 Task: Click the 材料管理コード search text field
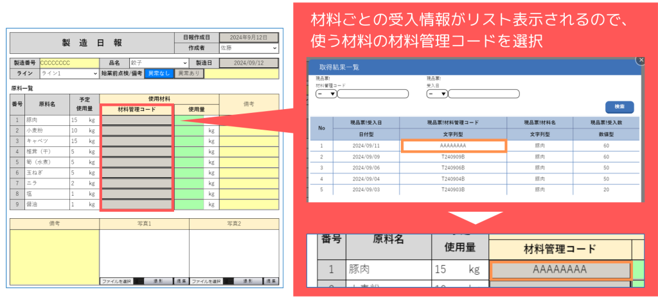pos(373,94)
